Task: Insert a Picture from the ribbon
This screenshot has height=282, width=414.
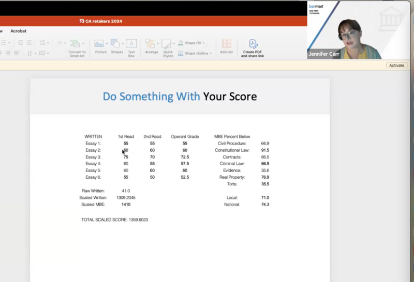Action: [x=99, y=44]
